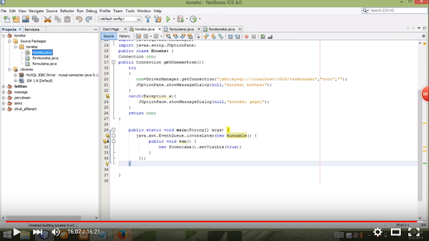This screenshot has width=429, height=241.
Task: Switch to the History view button
Action: (125, 36)
